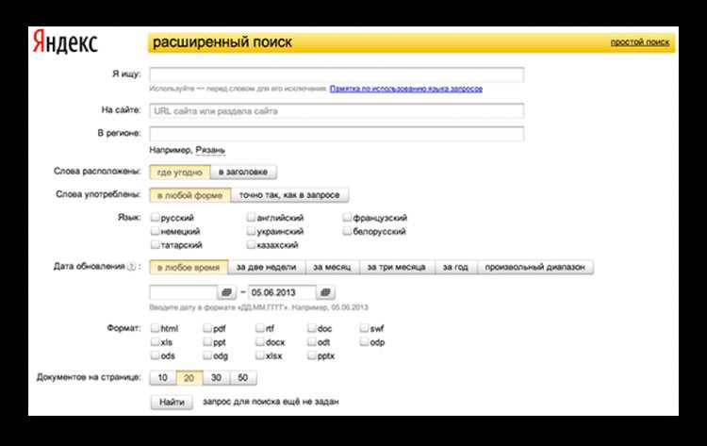
Task: Toggle the украинский language checkbox
Action: click(251, 231)
